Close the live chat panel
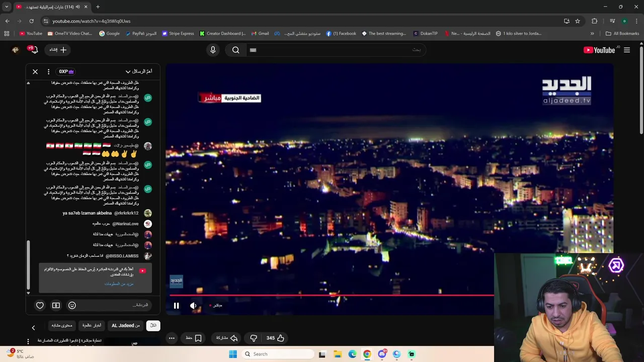Screen dimensions: 644x362 coord(35,71)
